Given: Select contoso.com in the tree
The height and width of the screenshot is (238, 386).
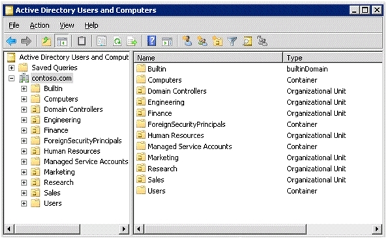Looking at the screenshot, I should 52,78.
